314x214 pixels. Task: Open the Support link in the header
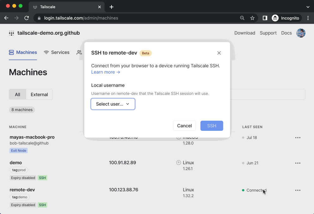[x=268, y=33]
